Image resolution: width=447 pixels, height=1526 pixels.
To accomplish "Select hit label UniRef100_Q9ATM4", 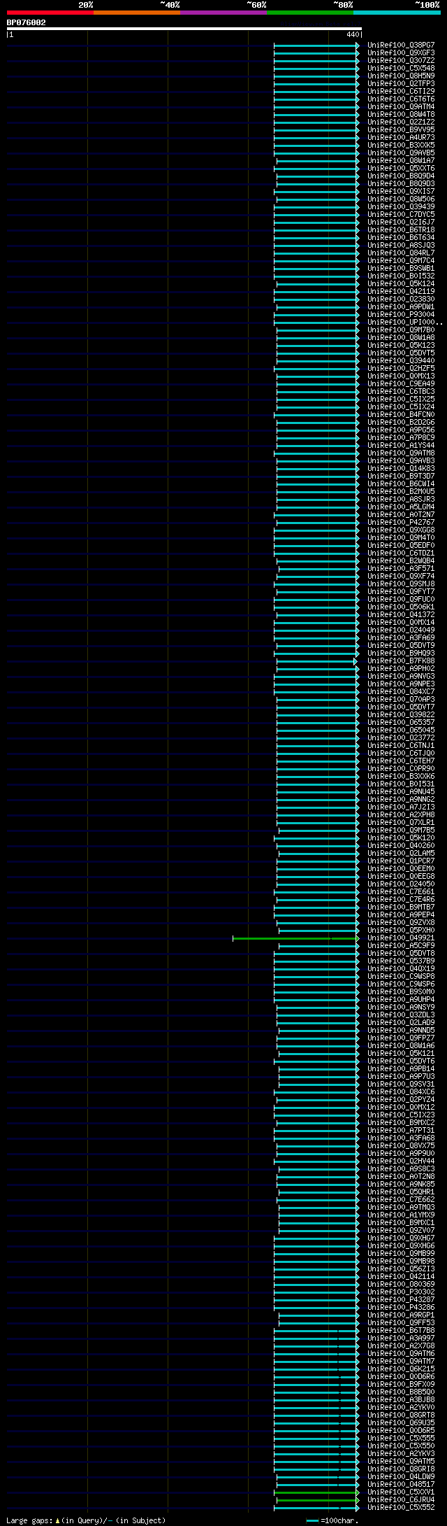I will click(x=401, y=106).
